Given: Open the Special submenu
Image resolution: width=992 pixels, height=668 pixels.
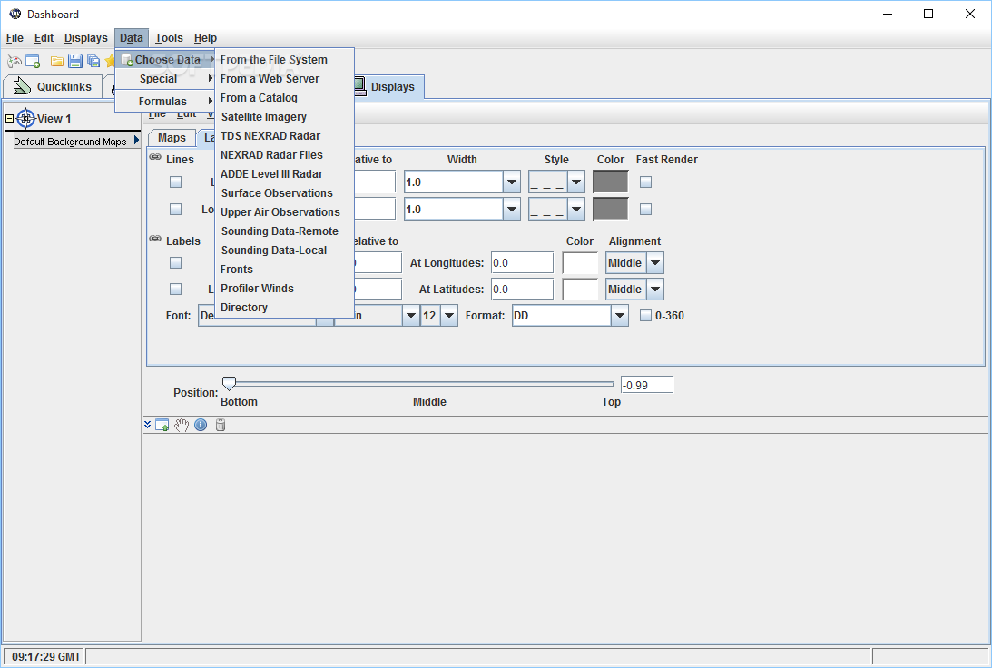Looking at the screenshot, I should click(x=165, y=78).
